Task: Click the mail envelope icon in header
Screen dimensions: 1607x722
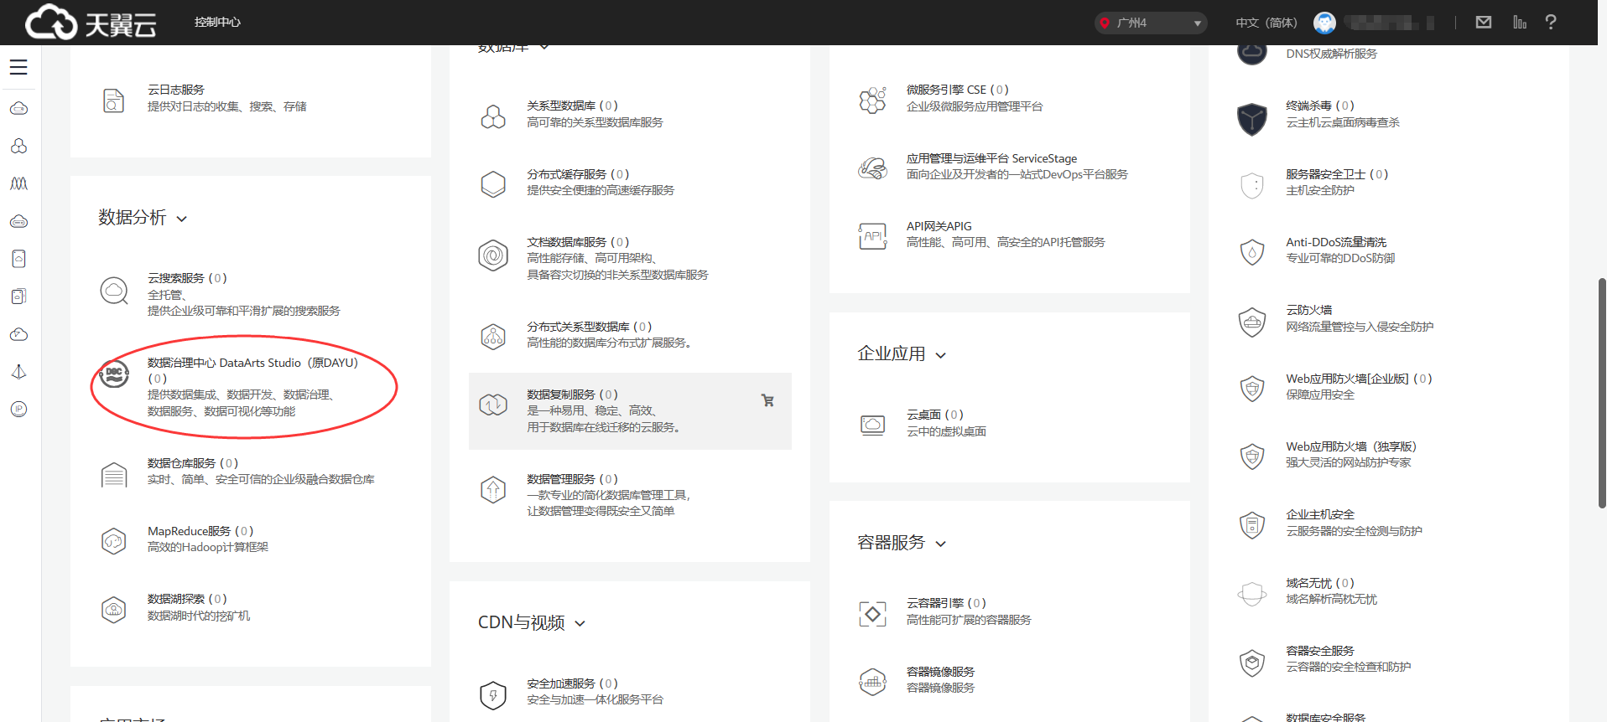Action: [1483, 23]
